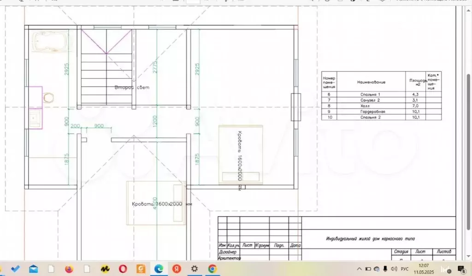Launch the Mail app from the taskbar

click(33, 269)
